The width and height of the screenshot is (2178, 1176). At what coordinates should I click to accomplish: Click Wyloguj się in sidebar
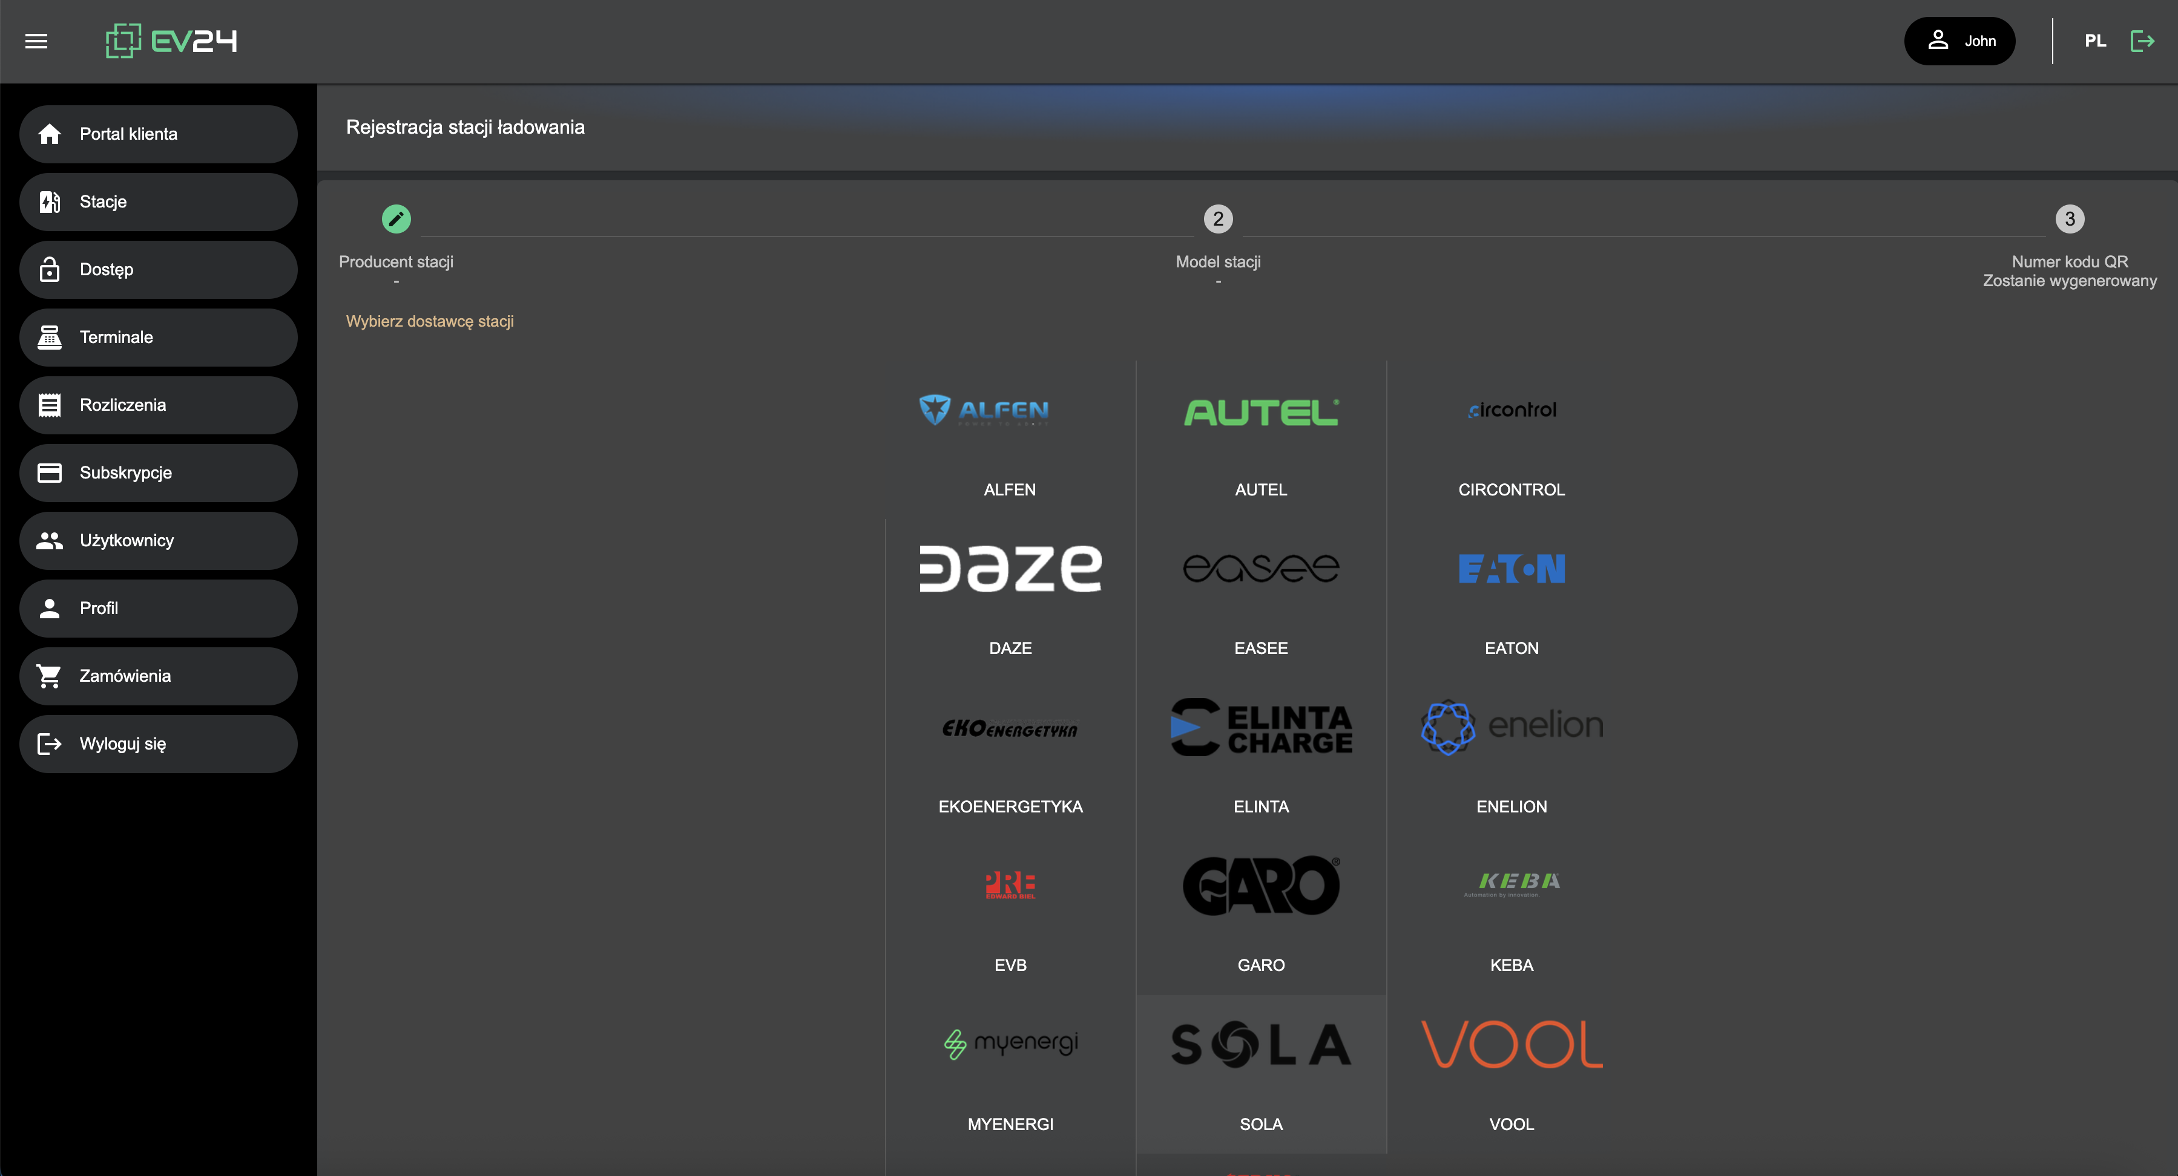158,743
